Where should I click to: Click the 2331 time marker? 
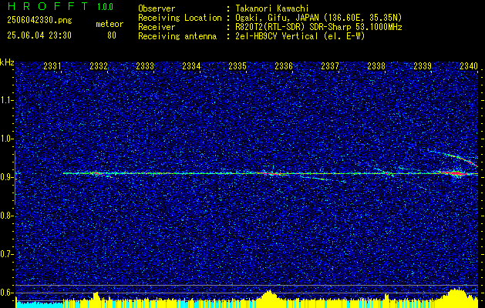coord(52,65)
